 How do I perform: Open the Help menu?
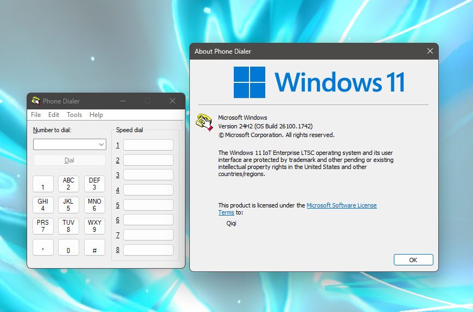(96, 115)
